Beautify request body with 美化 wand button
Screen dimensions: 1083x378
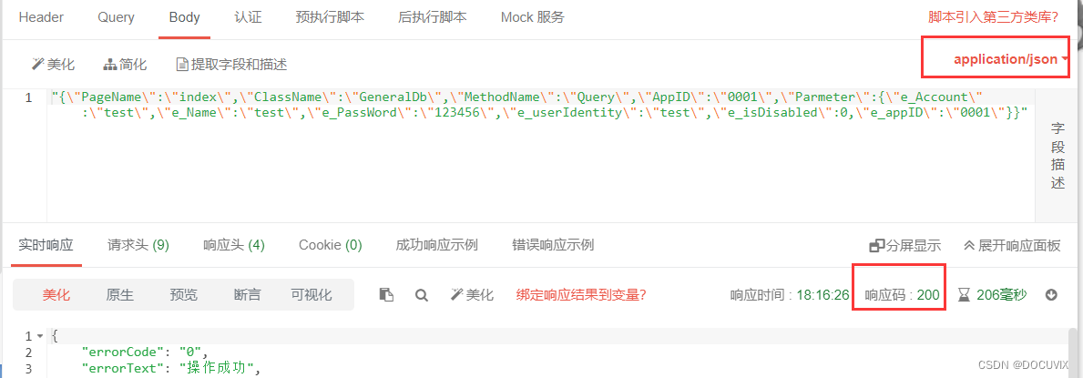point(53,65)
